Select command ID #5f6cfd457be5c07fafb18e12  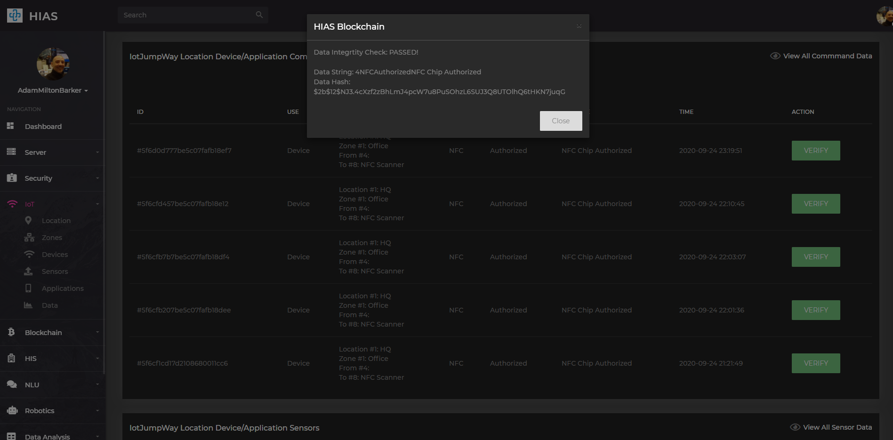tap(183, 204)
